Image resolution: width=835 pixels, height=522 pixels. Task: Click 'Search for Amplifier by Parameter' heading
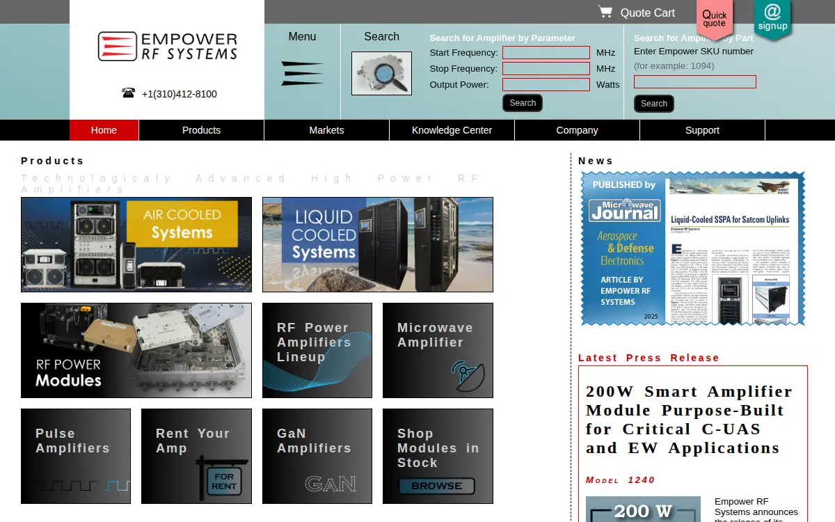pyautogui.click(x=502, y=38)
